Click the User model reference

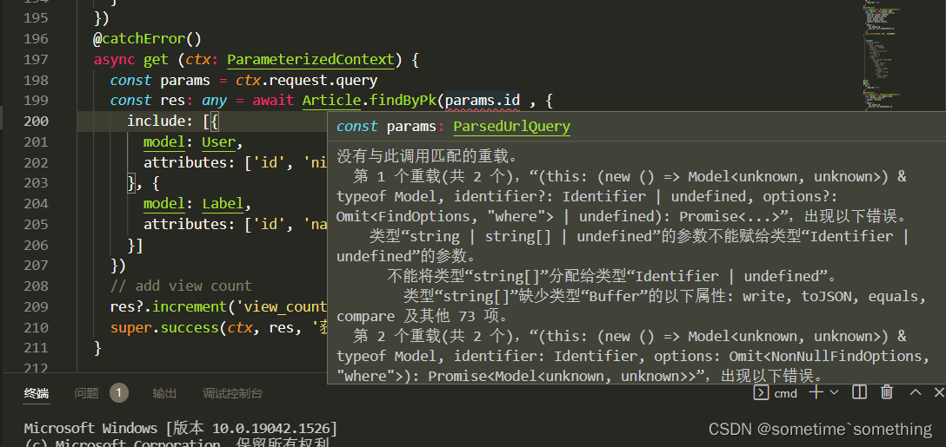(217, 142)
